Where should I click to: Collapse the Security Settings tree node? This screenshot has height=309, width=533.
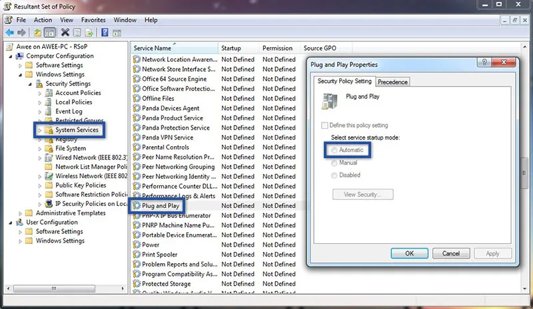click(30, 84)
